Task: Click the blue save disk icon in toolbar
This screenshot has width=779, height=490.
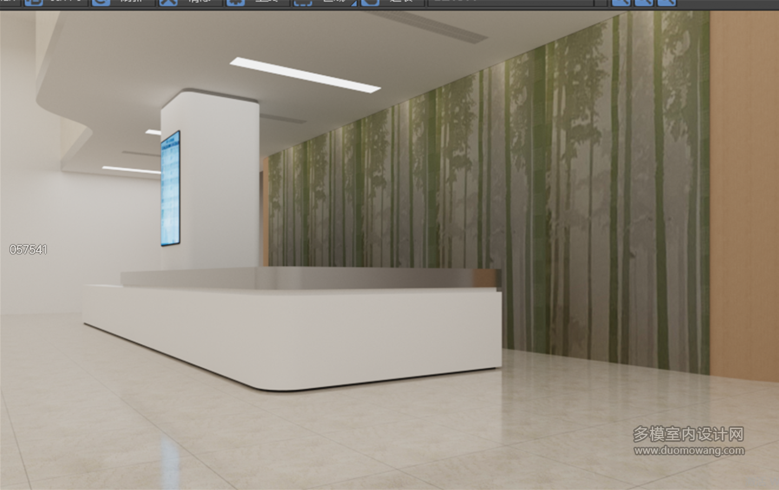Action: point(34,2)
